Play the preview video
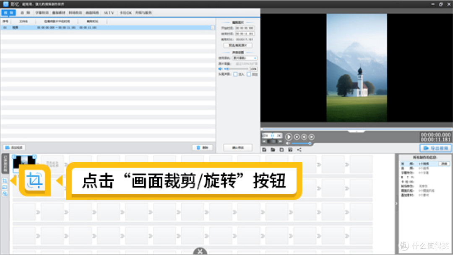This screenshot has width=453, height=255. 288,137
